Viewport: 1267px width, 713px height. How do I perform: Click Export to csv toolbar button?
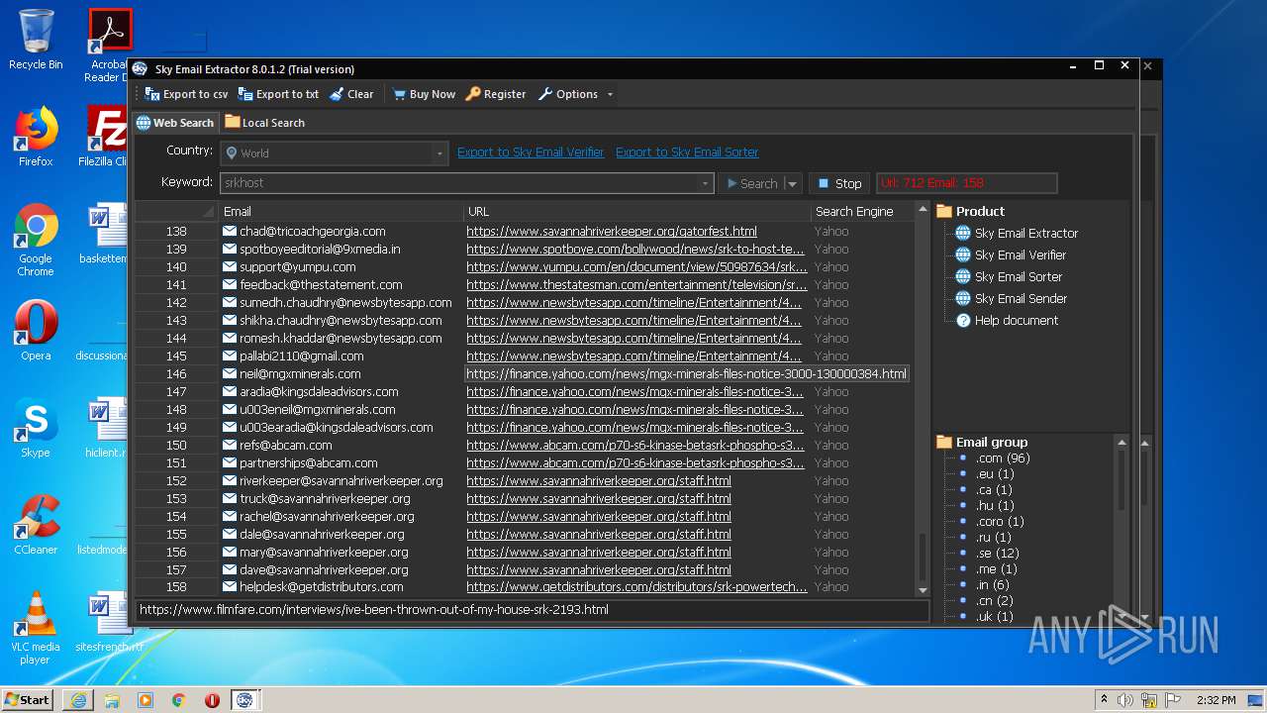click(x=186, y=94)
